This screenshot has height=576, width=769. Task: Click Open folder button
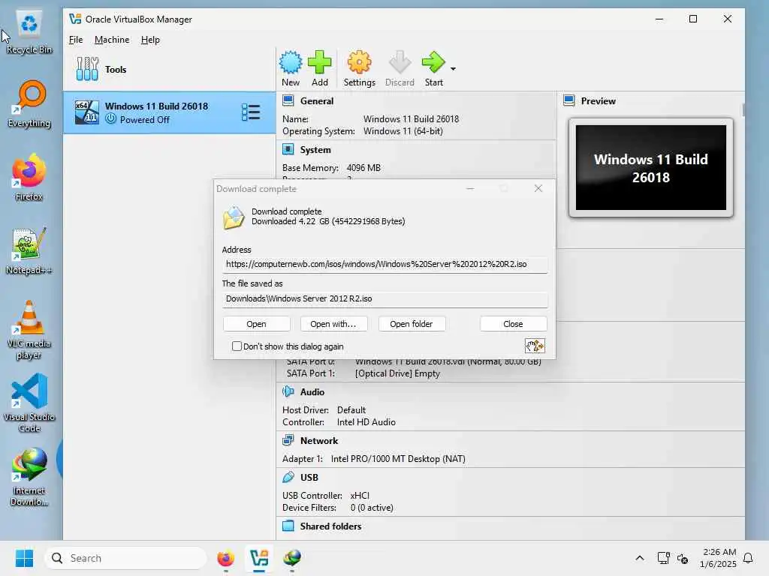pyautogui.click(x=412, y=324)
